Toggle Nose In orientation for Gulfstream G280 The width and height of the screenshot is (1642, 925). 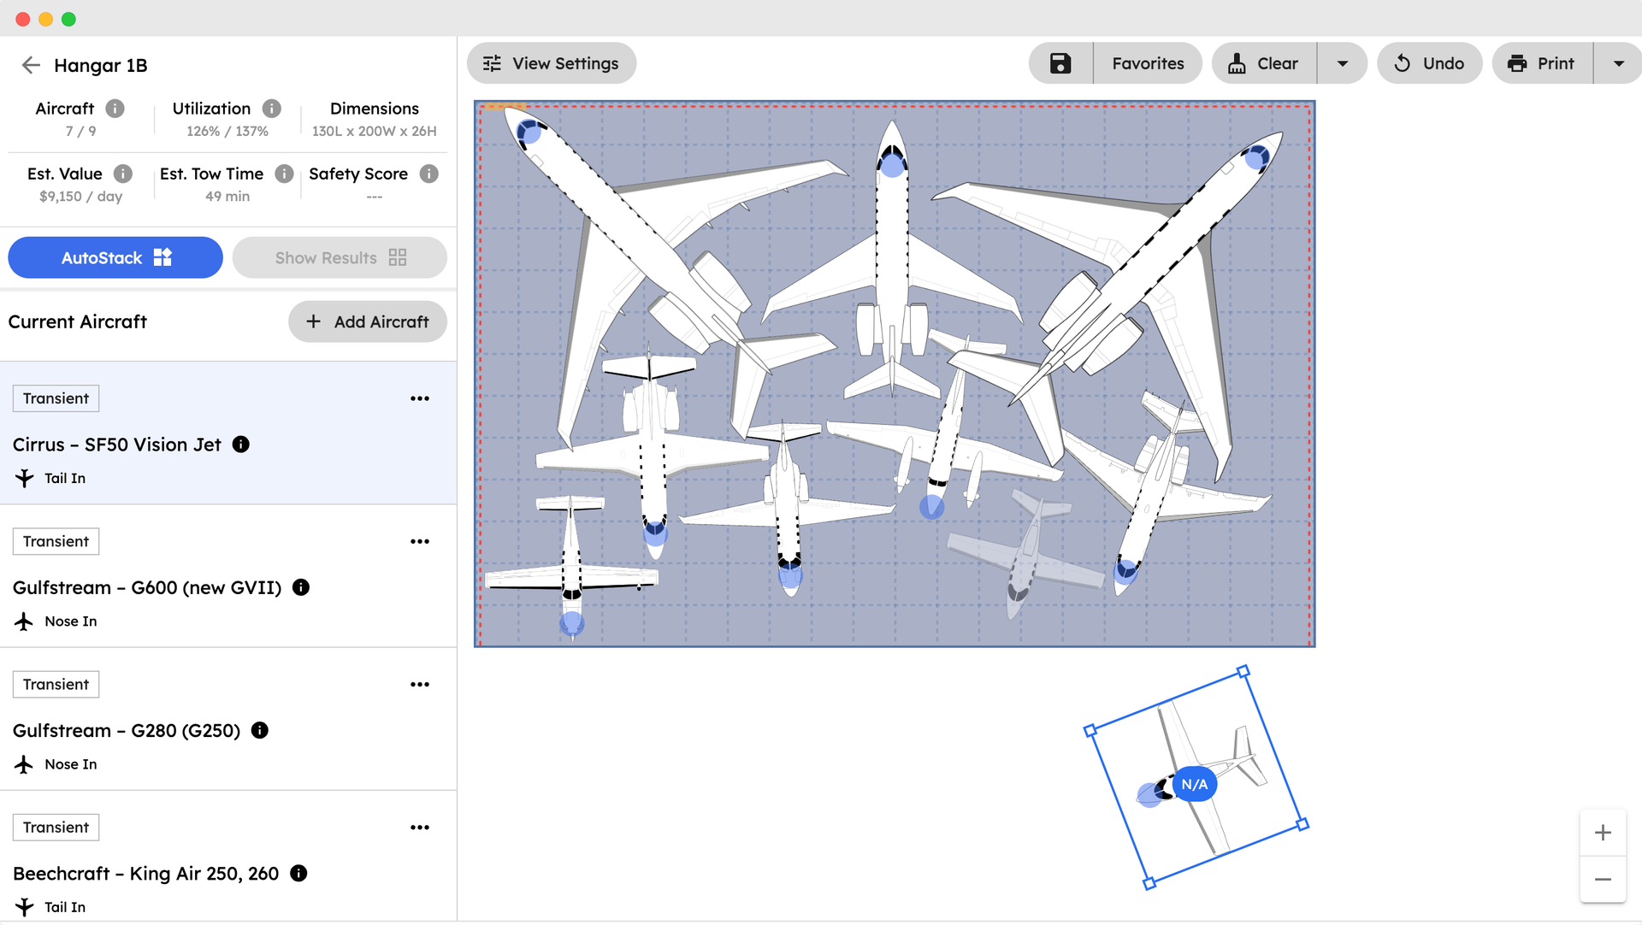click(56, 763)
